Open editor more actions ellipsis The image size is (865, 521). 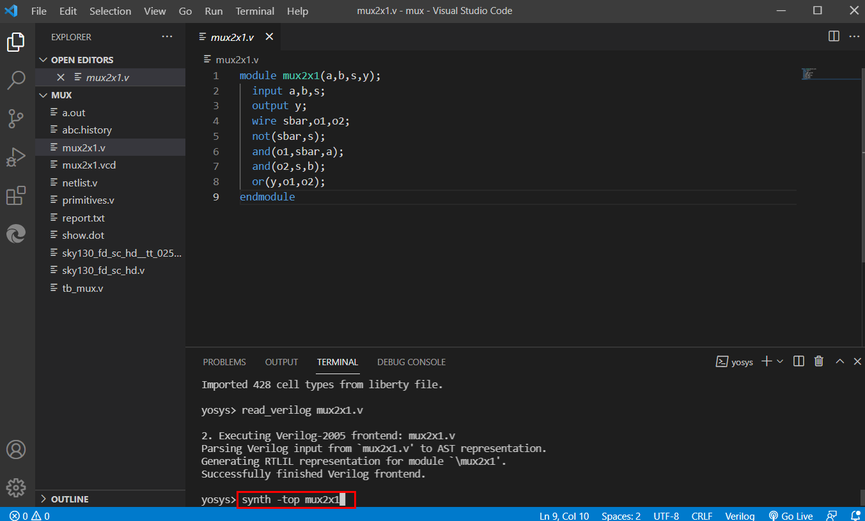(854, 36)
